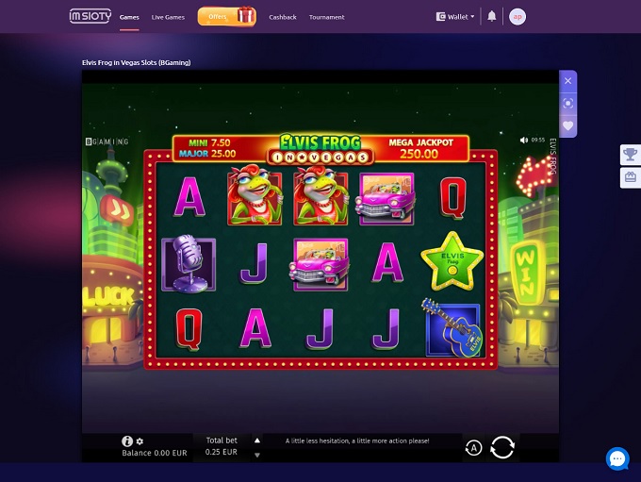
Task: Open the game info icon
Action: coord(127,440)
